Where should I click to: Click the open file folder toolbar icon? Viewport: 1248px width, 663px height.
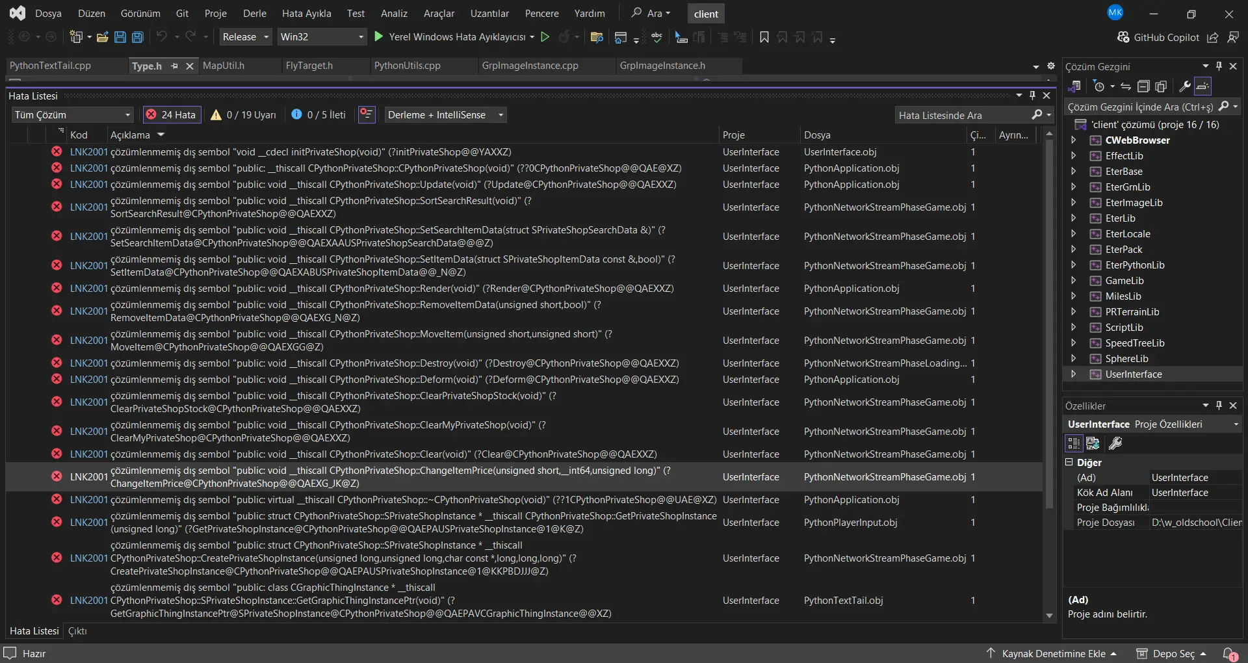coord(102,37)
